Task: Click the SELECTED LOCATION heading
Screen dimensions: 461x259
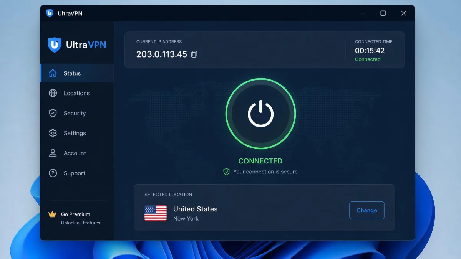Action: point(168,195)
